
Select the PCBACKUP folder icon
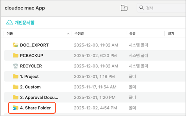click(15, 55)
